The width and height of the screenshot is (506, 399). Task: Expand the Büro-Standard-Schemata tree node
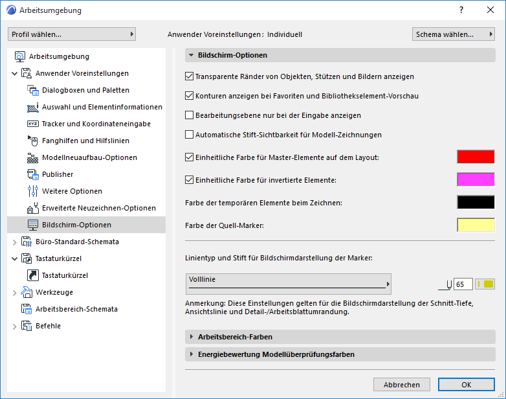pos(14,242)
